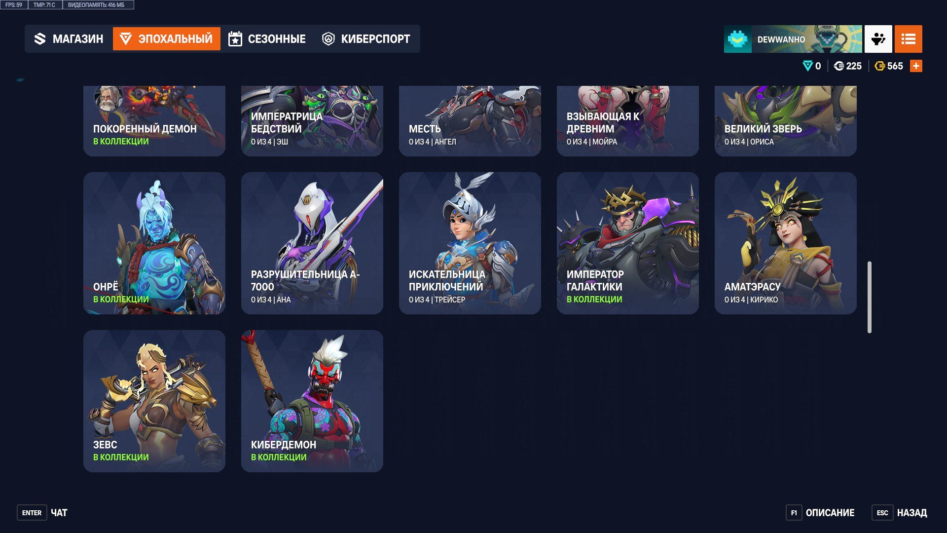Click the gold Overwatch coins icon
Viewport: 947px width, 533px height.
coord(879,66)
